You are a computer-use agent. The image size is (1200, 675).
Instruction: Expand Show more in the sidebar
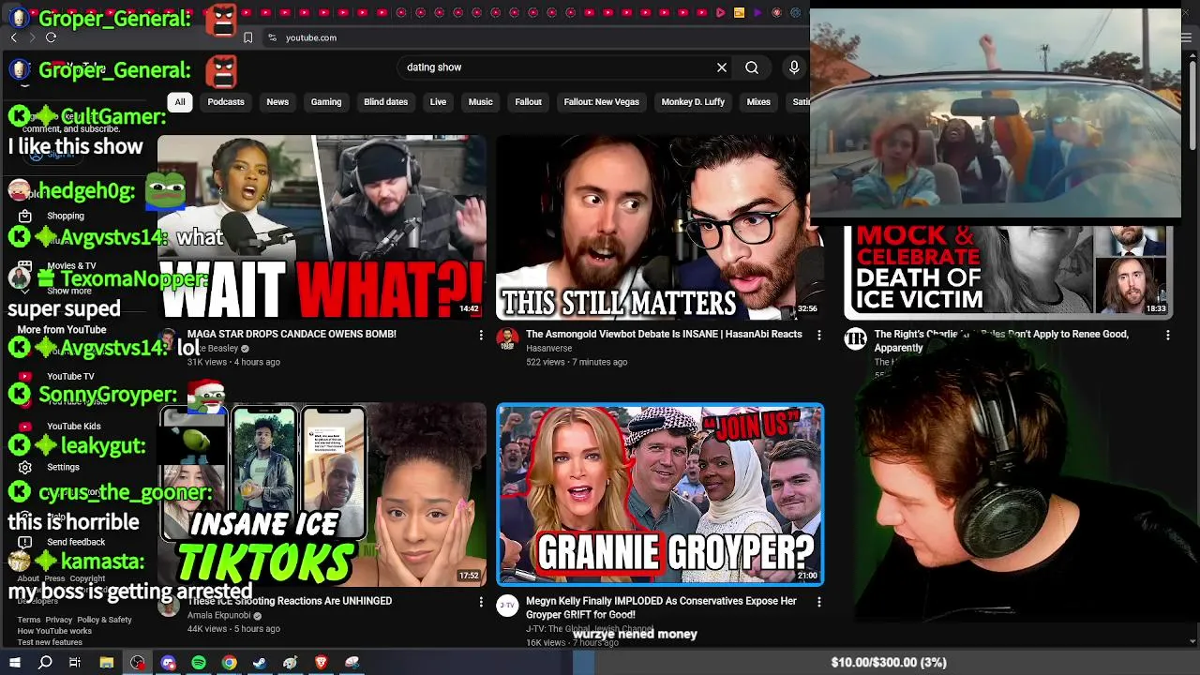pos(69,291)
